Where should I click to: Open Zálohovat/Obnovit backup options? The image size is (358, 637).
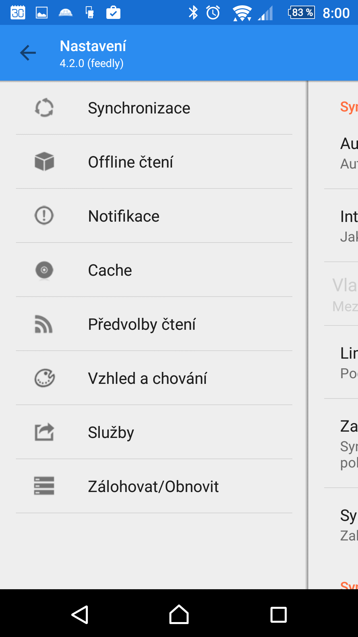(154, 486)
